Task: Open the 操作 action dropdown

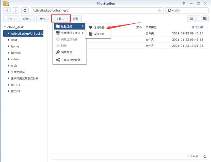Action: pyautogui.click(x=44, y=19)
